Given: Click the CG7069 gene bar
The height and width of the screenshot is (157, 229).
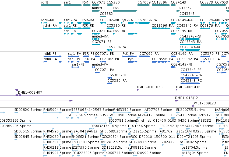Looking at the screenshot, I should (x=144, y=5).
